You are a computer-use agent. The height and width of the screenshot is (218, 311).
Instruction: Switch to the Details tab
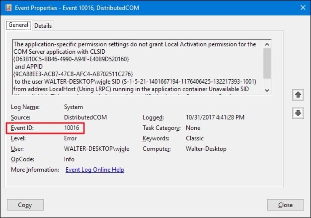[x=43, y=26]
